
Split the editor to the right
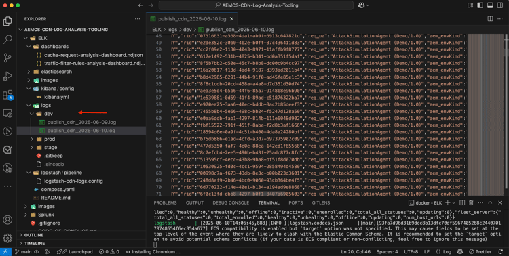click(490, 19)
